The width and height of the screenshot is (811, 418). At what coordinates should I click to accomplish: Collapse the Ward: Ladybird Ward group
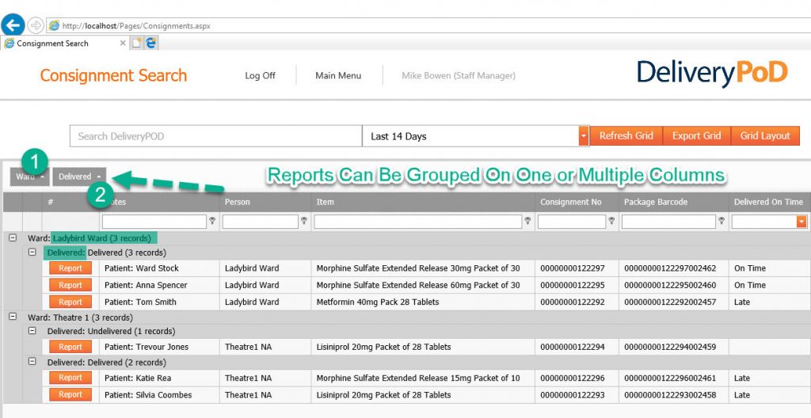coord(13,238)
